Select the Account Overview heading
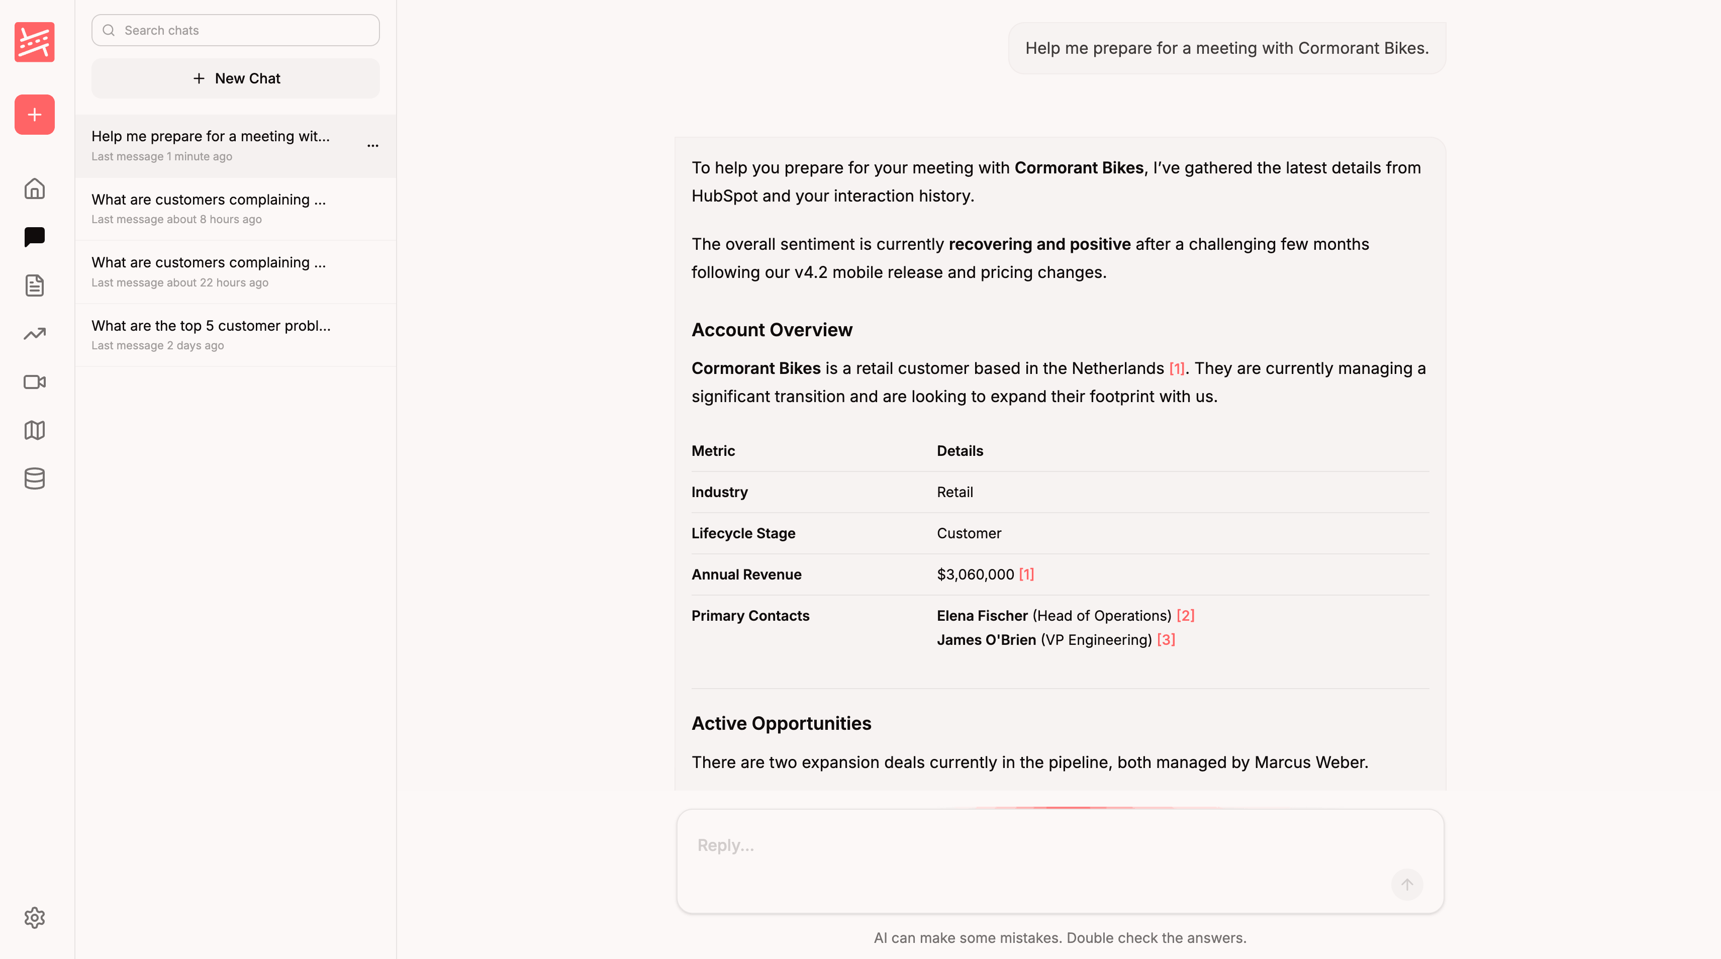Screen dimensions: 1721x959 click(772, 330)
